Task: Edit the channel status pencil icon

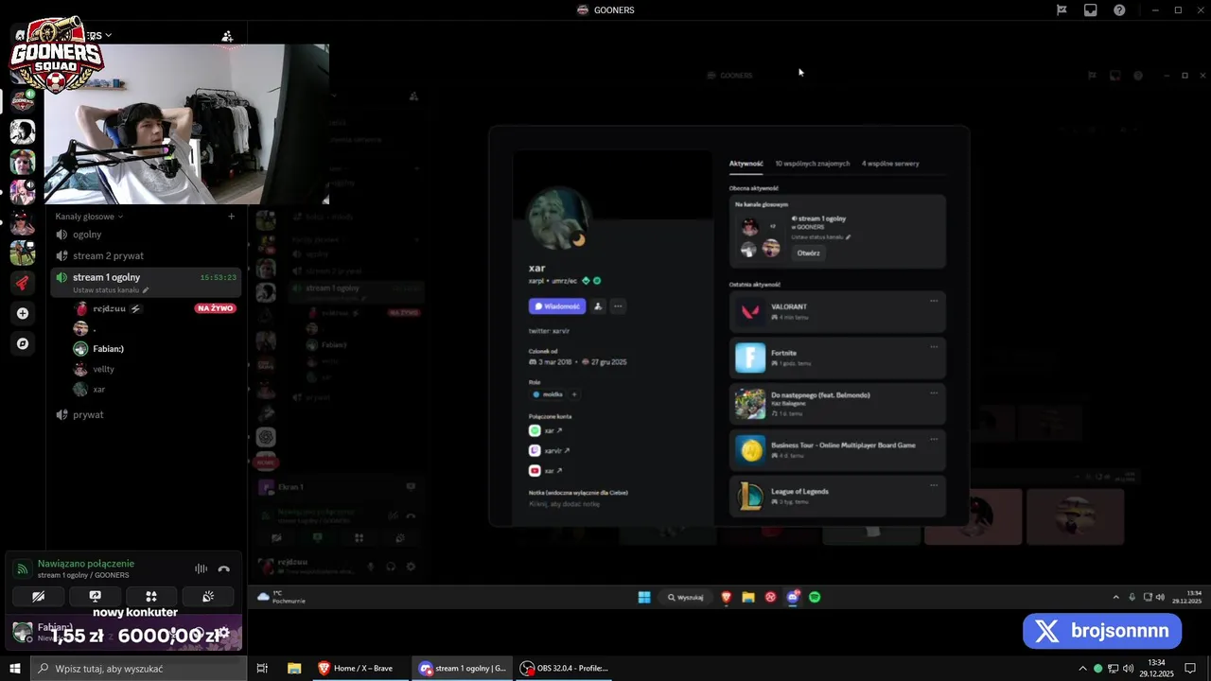Action: 146,290
